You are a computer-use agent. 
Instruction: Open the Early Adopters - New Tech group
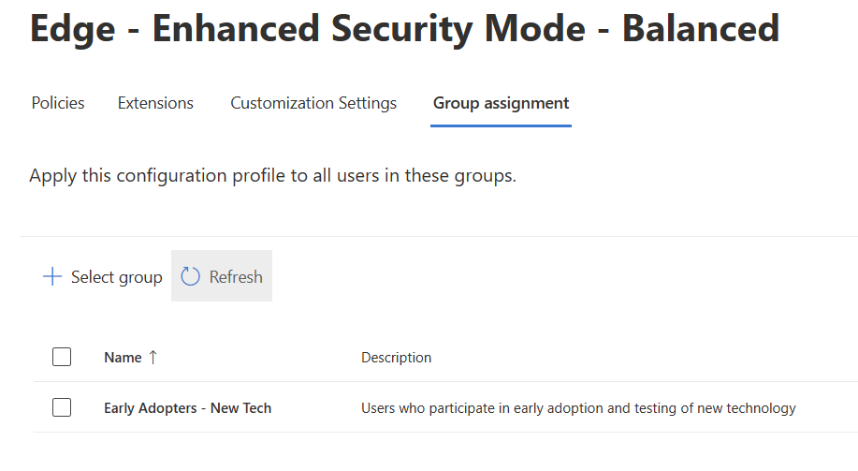tap(187, 407)
